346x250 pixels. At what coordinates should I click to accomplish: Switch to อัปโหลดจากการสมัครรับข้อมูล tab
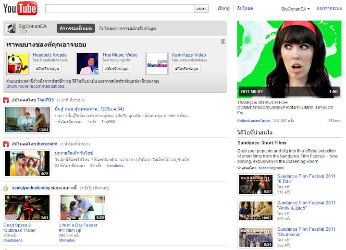click(127, 28)
